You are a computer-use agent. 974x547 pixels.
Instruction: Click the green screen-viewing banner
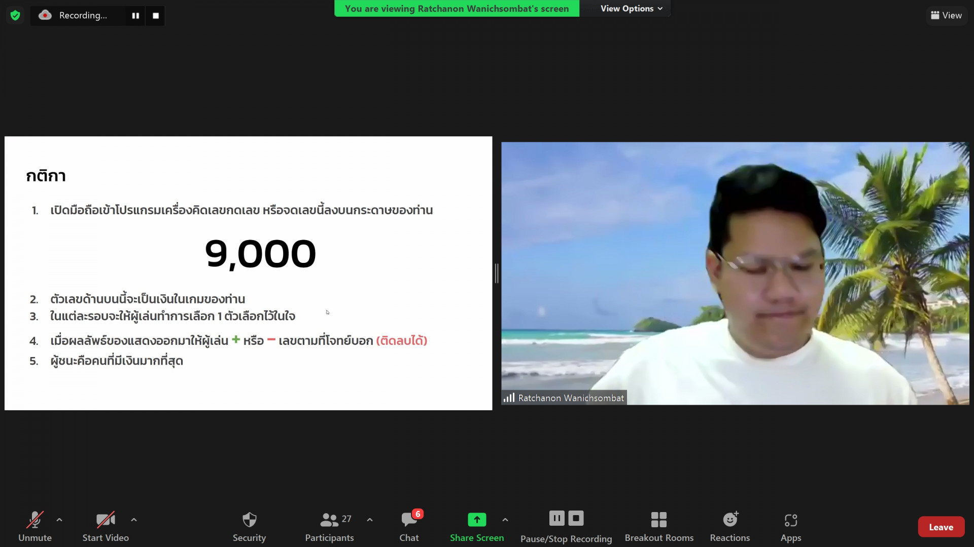tap(457, 9)
